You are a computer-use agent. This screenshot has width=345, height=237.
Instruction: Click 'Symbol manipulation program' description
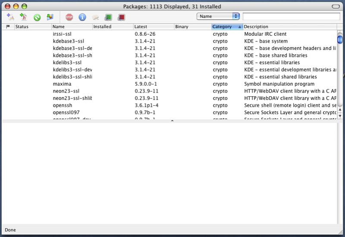coord(279,84)
